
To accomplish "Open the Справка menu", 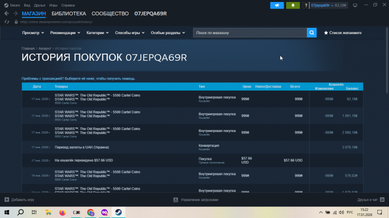I will 68,5.
